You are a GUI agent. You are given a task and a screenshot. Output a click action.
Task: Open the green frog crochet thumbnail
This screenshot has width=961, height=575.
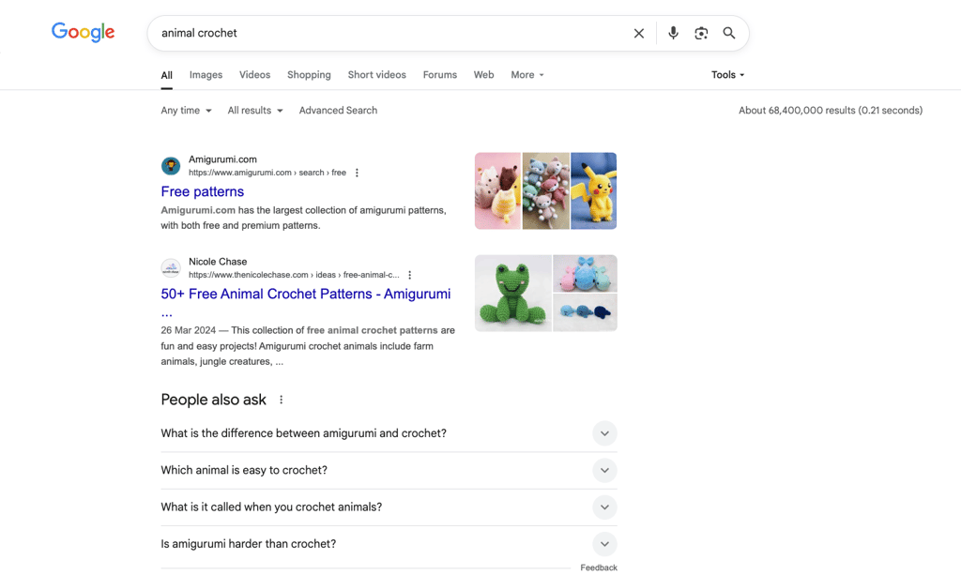click(513, 294)
